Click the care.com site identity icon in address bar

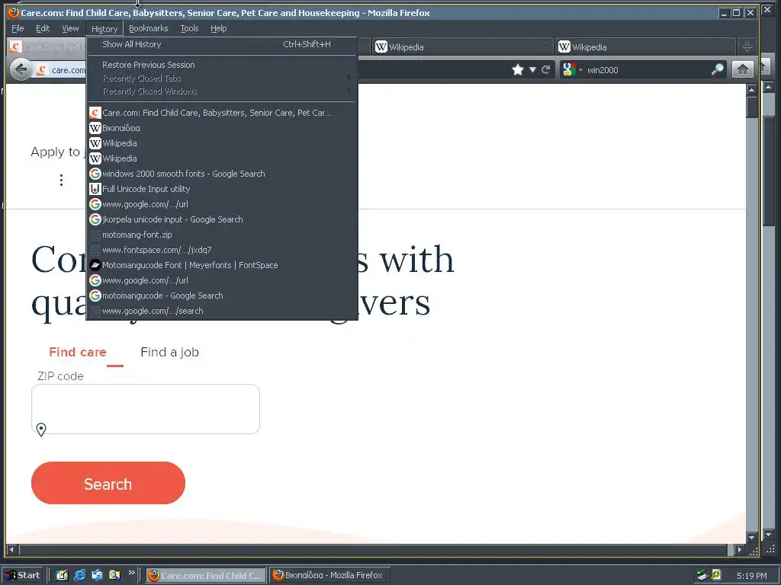tap(42, 70)
